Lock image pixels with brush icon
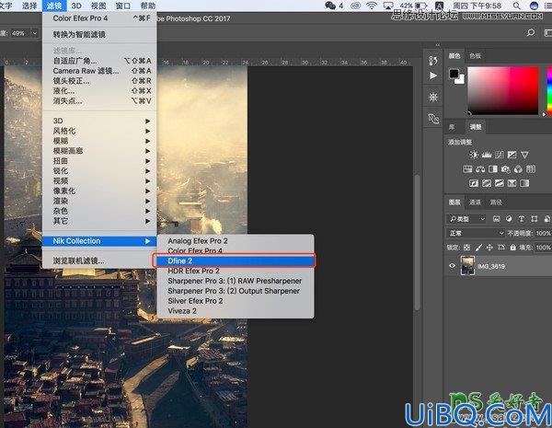This screenshot has height=428, width=552. pos(478,248)
